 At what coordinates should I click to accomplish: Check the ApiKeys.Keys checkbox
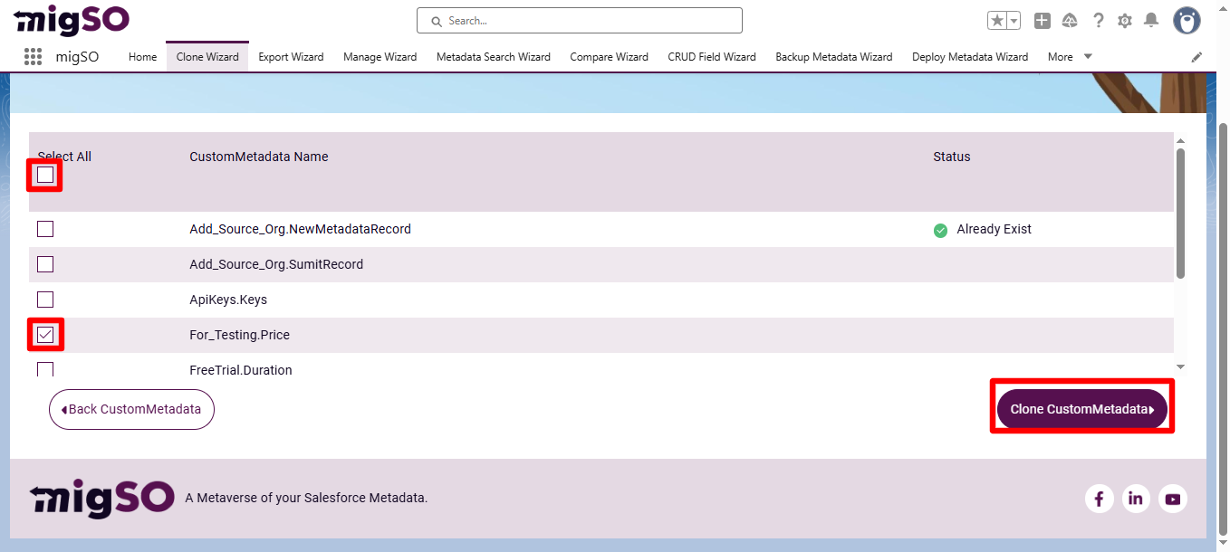45,300
